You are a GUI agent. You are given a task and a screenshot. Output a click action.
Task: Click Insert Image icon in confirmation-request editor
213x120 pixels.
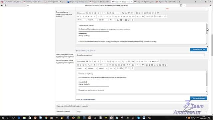(x=147, y=16)
